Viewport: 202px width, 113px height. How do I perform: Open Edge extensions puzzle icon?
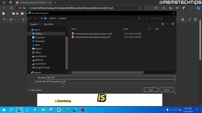[x=156, y=8]
